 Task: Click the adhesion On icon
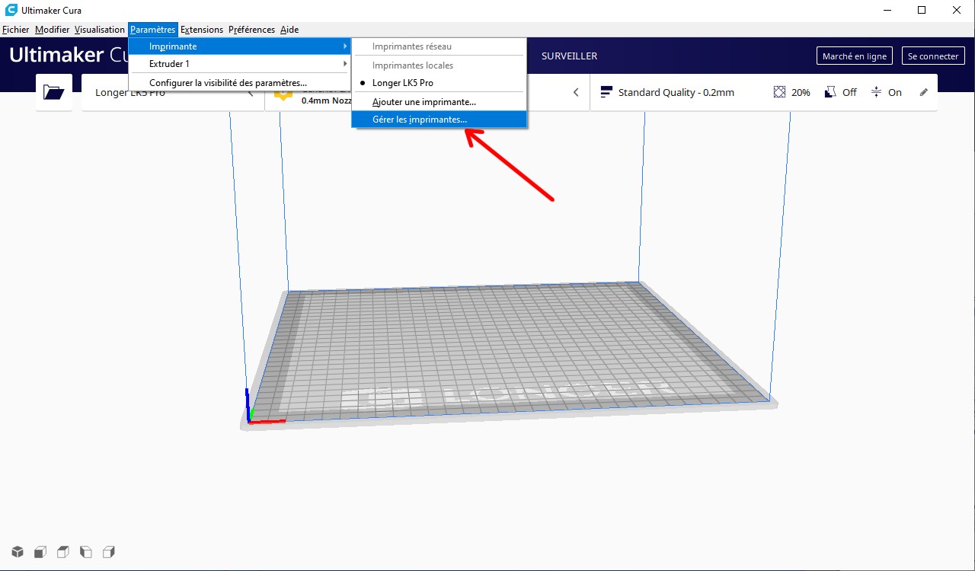[x=876, y=92]
